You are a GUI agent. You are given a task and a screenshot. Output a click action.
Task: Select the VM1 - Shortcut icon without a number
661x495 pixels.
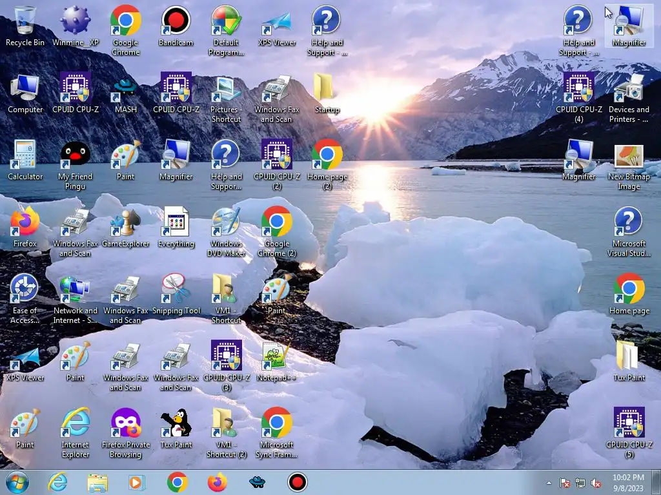[x=227, y=299]
